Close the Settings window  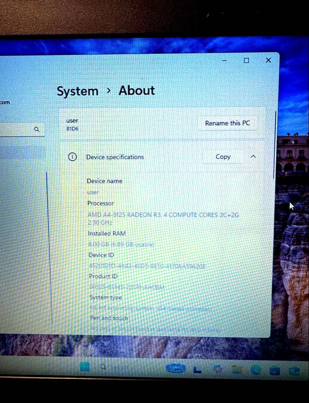click(x=268, y=60)
